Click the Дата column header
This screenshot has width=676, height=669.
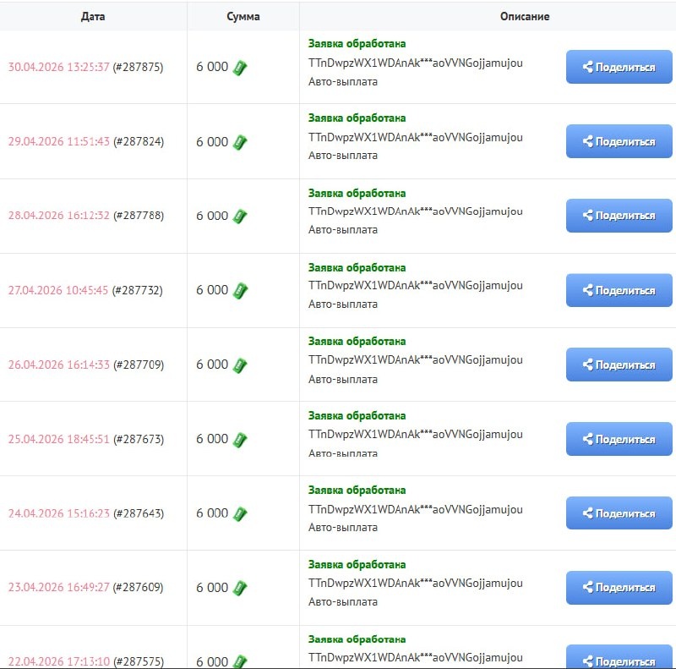tap(93, 16)
